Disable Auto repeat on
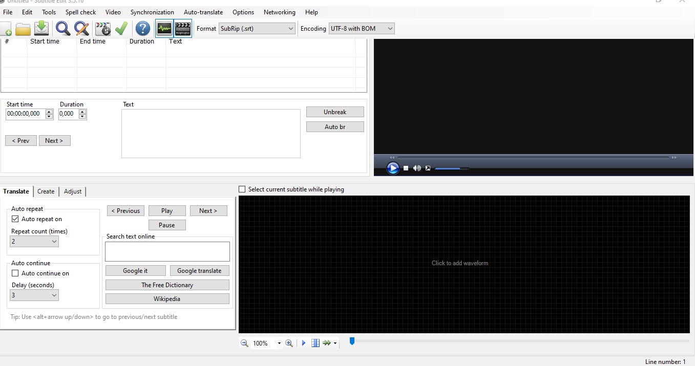 (x=15, y=219)
